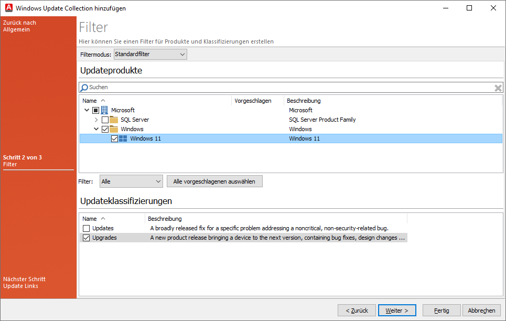Click the SQL Server folder icon
Image resolution: width=506 pixels, height=321 pixels.
tap(114, 120)
